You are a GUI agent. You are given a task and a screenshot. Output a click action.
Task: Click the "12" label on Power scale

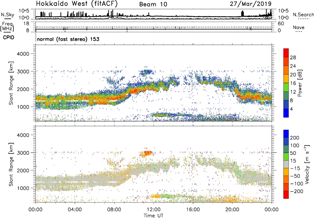tap(293, 92)
